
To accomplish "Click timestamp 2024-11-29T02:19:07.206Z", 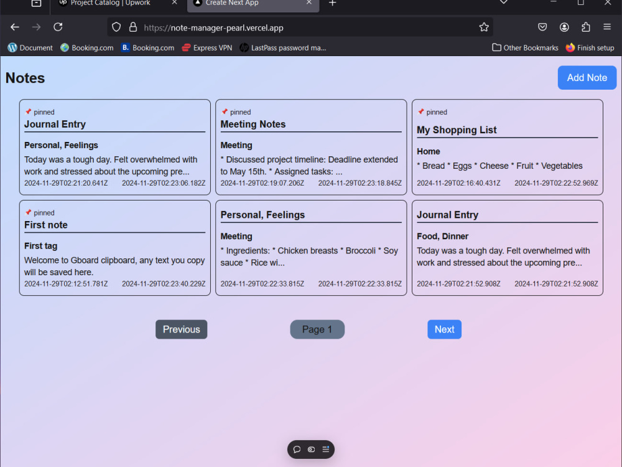I will 262,183.
